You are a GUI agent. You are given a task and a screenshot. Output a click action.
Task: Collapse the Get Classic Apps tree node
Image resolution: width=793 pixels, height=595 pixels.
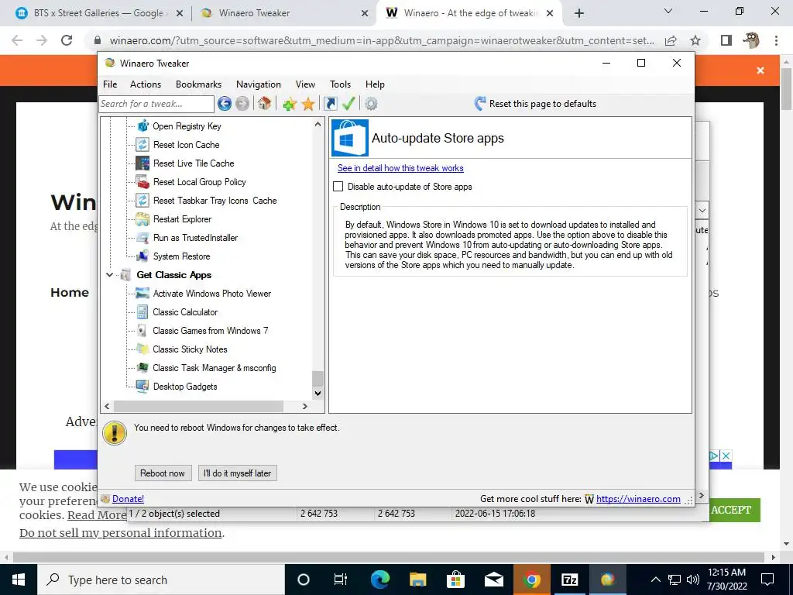click(109, 275)
